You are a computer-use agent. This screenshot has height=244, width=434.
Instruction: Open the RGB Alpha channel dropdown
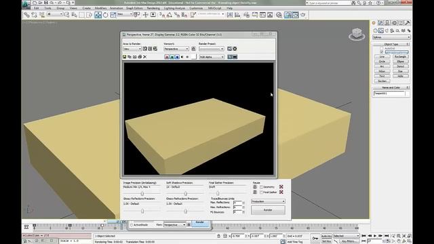[212, 57]
